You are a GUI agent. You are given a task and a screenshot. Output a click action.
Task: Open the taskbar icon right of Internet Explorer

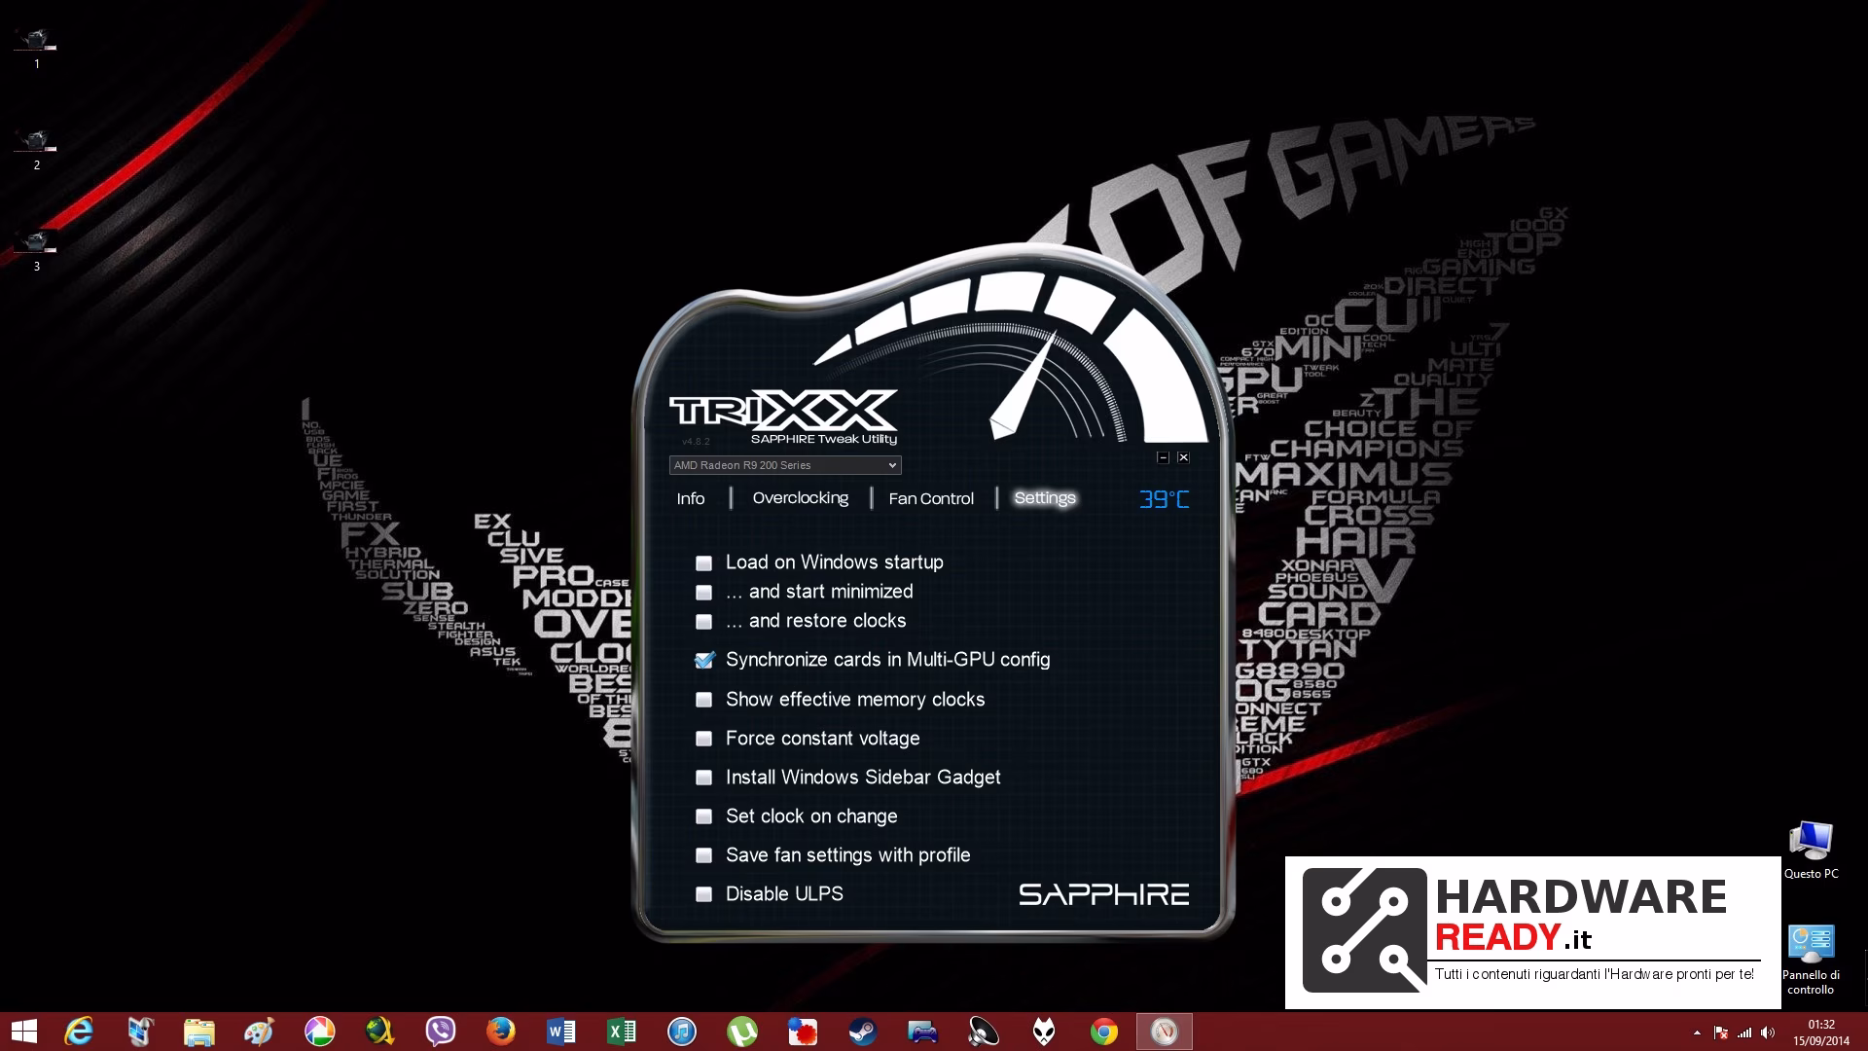pos(139,1032)
